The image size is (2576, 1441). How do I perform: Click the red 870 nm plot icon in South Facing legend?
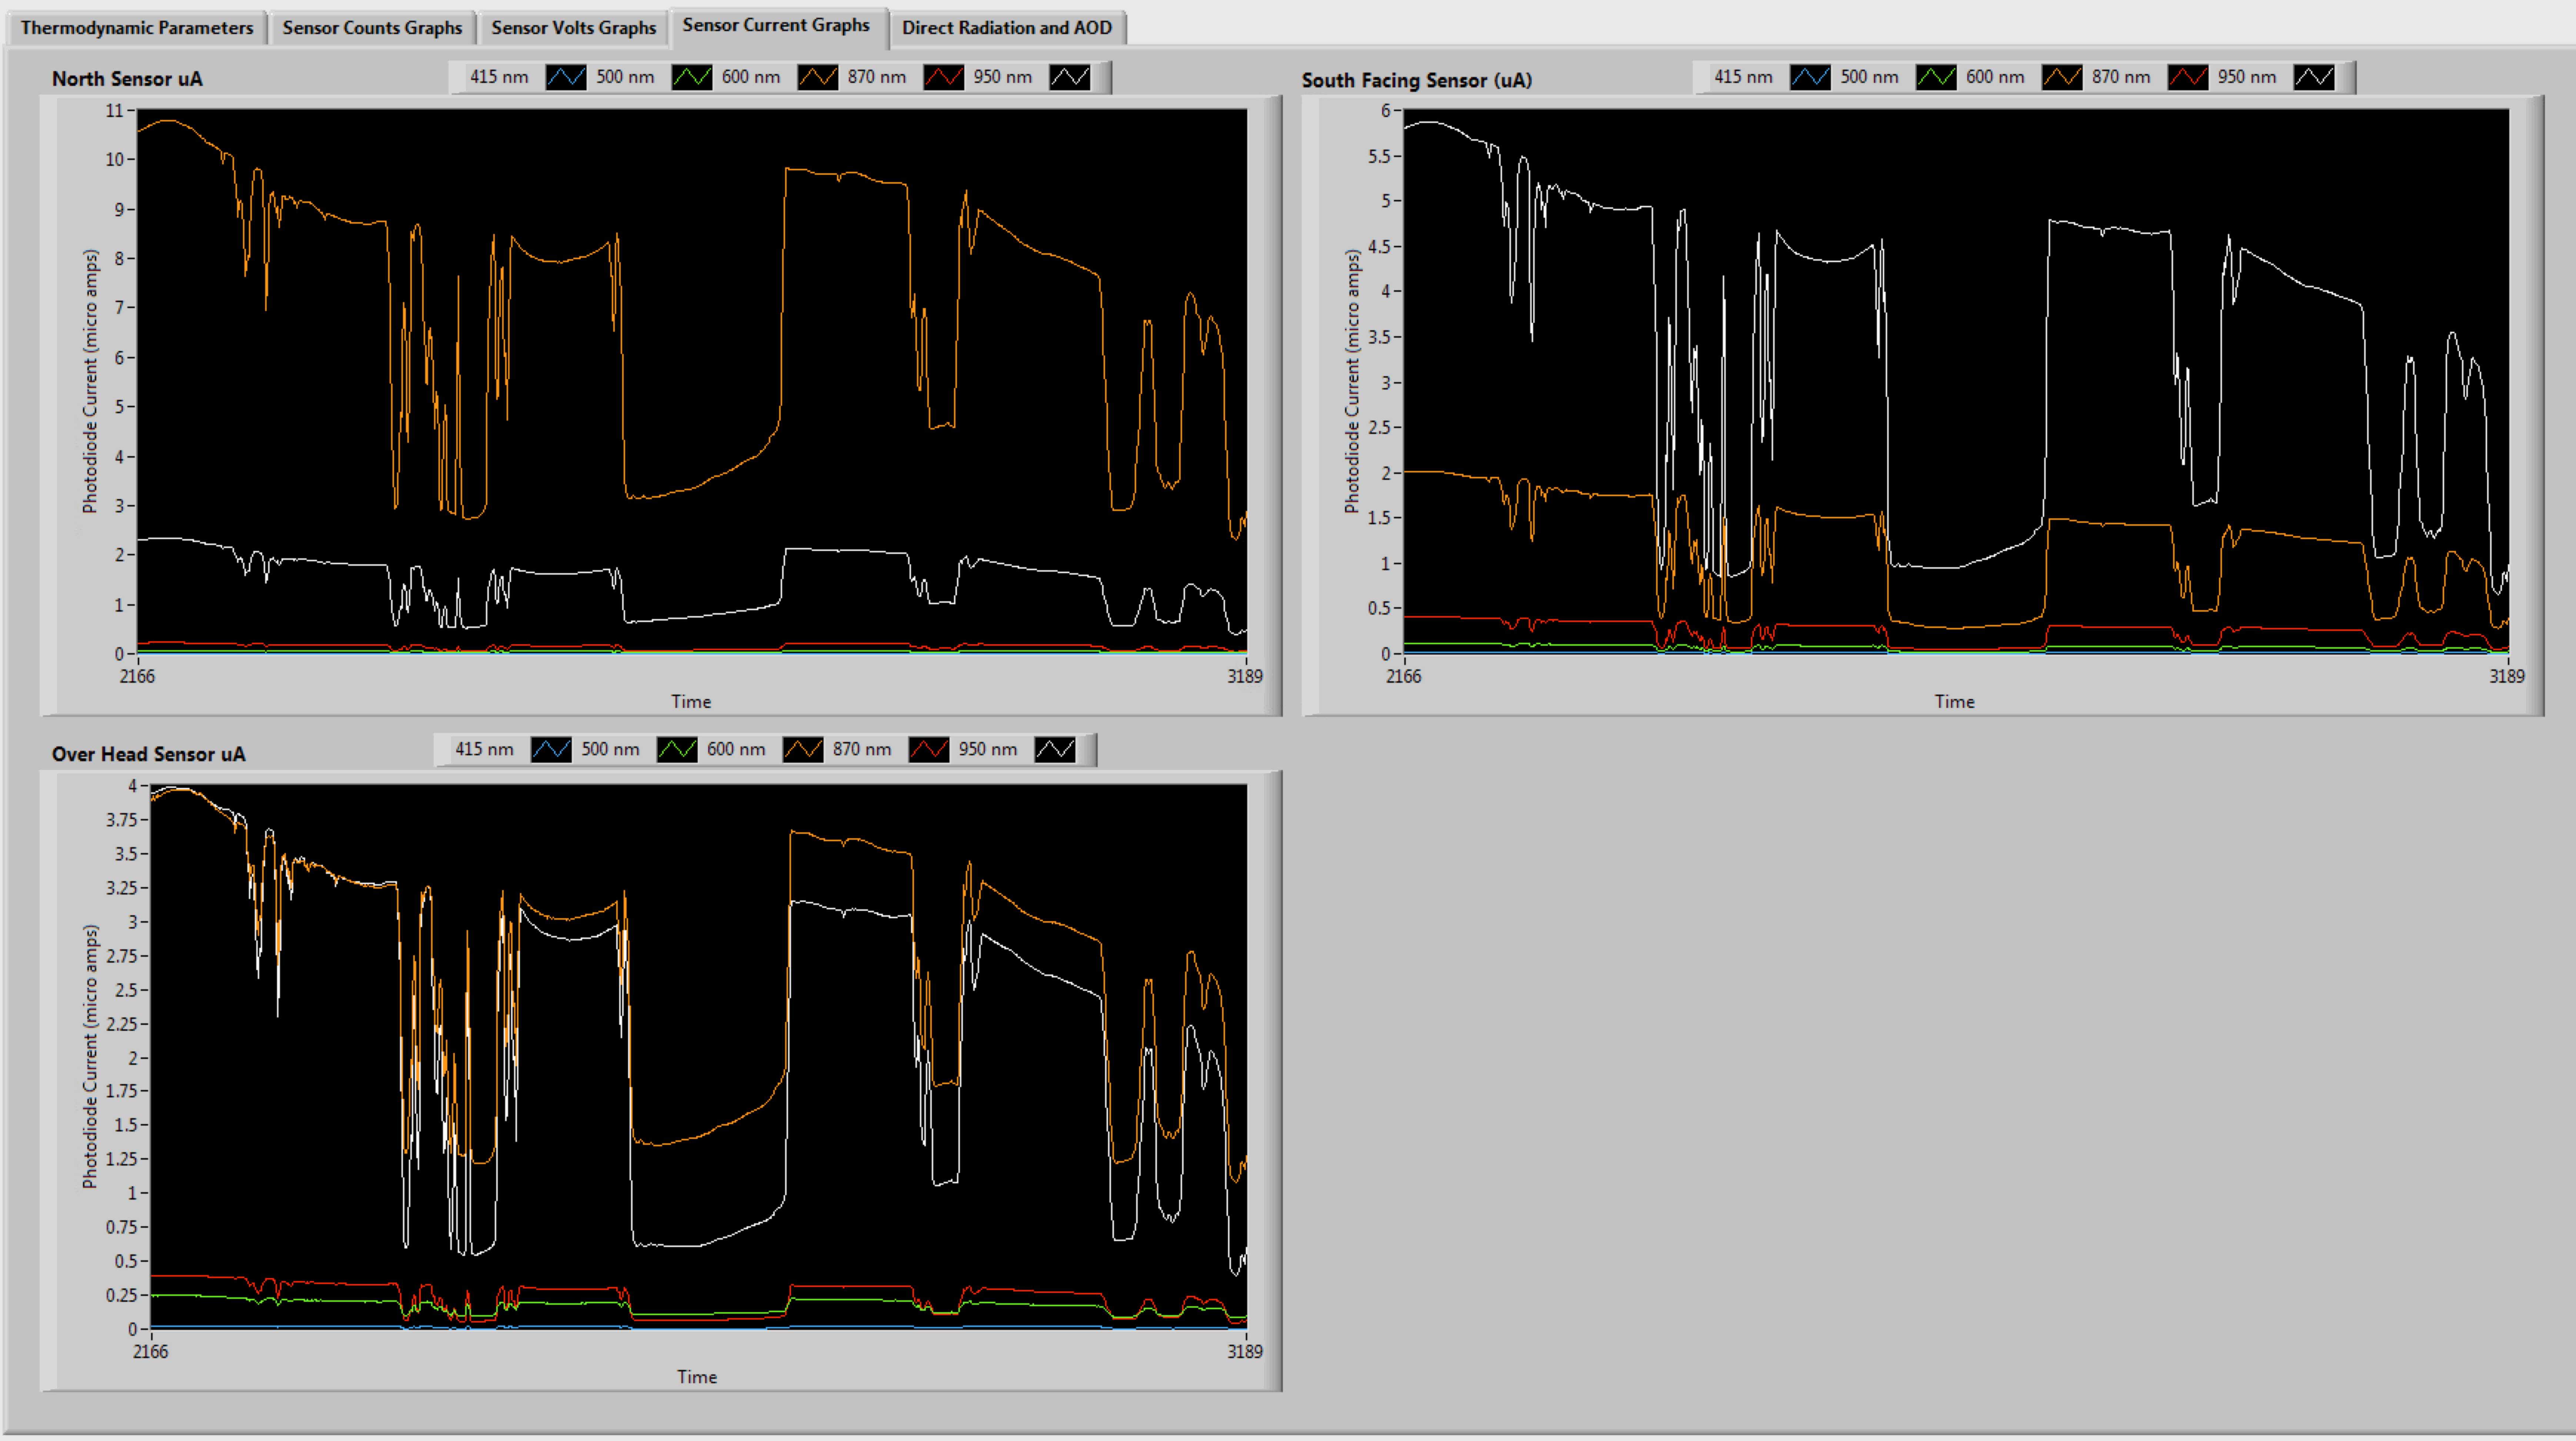point(2187,77)
